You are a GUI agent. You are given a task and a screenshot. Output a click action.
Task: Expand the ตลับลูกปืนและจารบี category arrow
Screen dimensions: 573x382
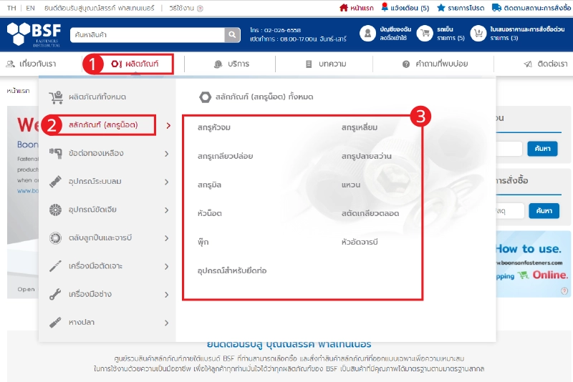(x=166, y=237)
